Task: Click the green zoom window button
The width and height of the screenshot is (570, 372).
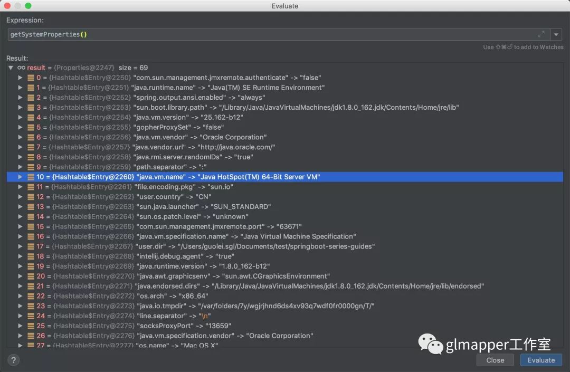Action: 28,6
